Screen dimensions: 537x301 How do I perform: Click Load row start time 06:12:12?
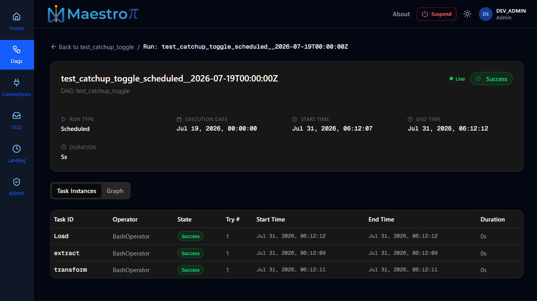pos(291,236)
